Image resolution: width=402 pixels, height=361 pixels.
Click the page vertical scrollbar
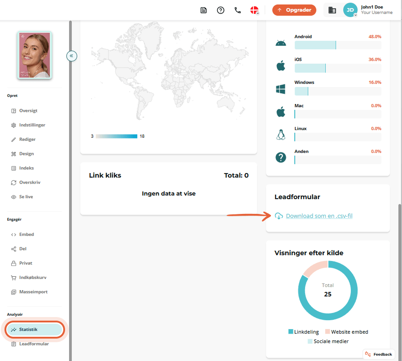(x=400, y=282)
